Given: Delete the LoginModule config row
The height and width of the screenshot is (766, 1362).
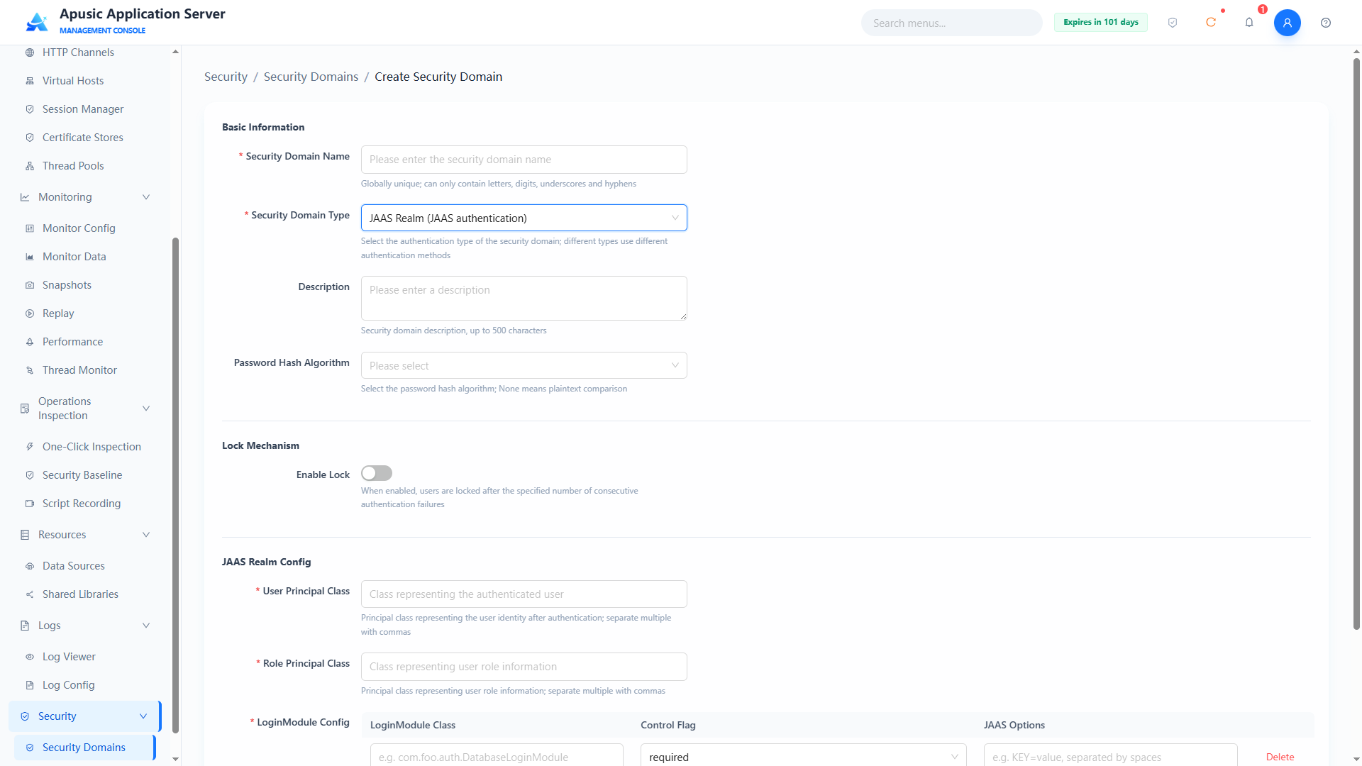Looking at the screenshot, I should click(1280, 757).
